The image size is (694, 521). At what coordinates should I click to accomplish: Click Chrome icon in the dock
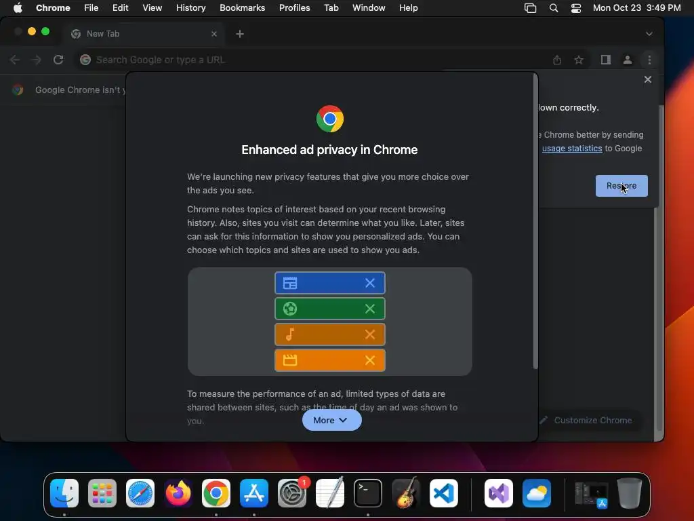click(x=216, y=493)
